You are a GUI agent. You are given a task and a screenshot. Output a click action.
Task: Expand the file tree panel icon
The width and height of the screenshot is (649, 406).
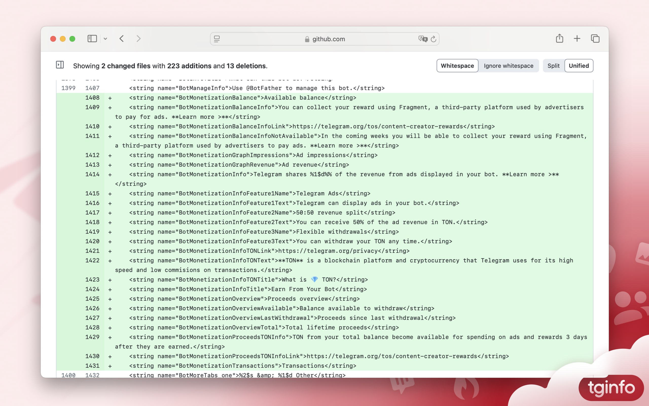[x=60, y=65]
